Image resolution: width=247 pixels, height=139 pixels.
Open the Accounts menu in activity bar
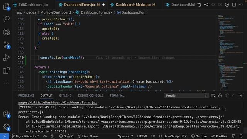point(6,114)
